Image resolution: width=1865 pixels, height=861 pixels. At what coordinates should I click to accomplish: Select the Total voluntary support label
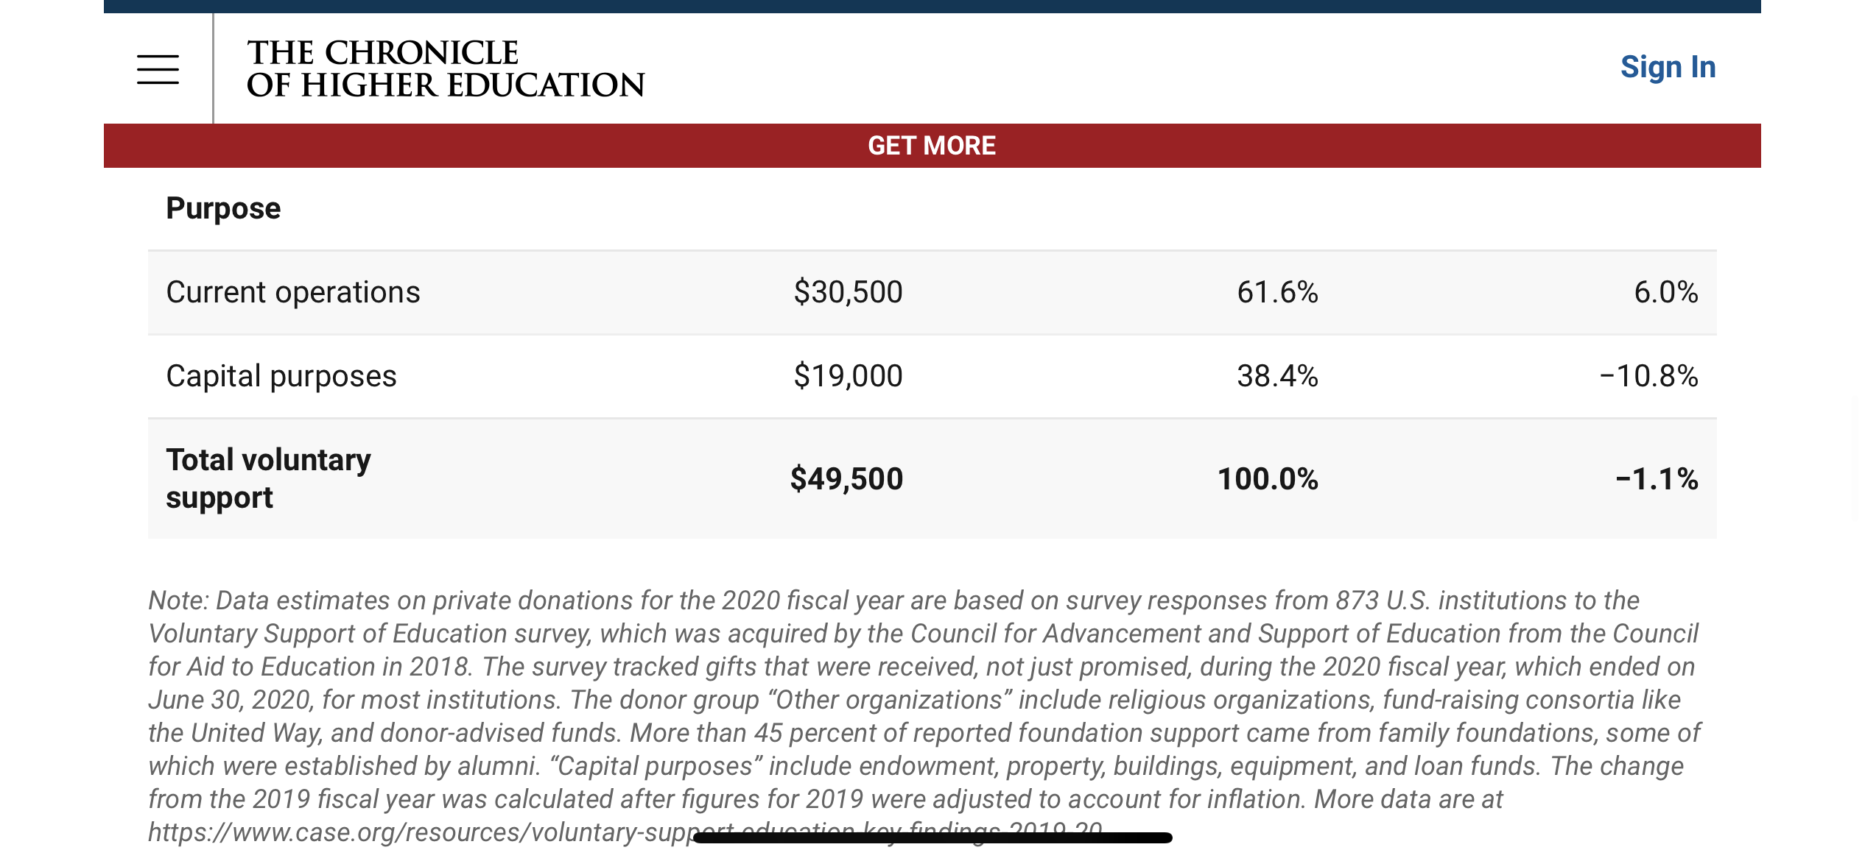[x=268, y=478]
